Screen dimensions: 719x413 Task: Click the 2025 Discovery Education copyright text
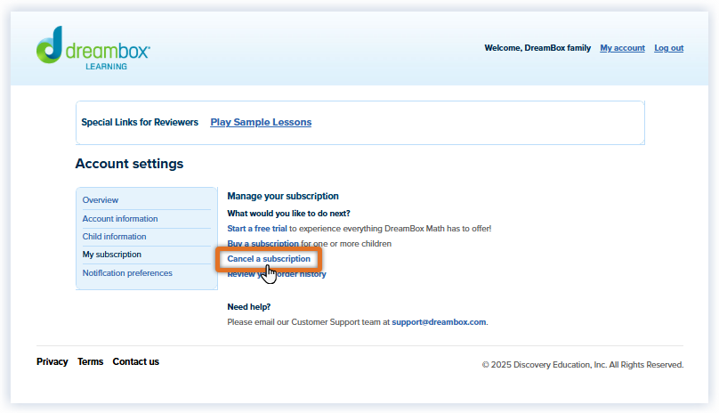pyautogui.click(x=582, y=365)
